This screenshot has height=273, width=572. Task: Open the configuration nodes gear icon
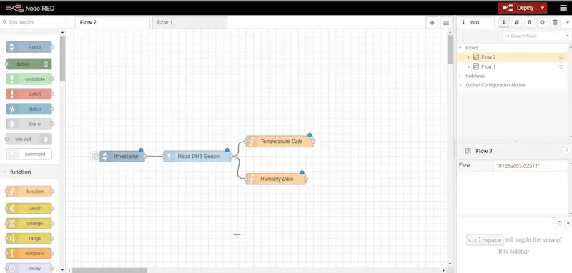542,23
